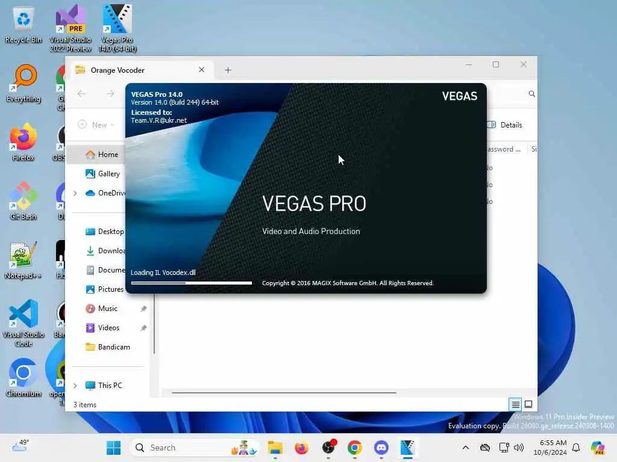Unpin Videos using its pin icon
Screen dimensions: 617x462
tap(143, 328)
